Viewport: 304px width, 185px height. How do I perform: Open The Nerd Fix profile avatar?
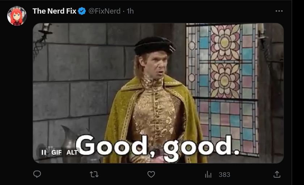(17, 16)
